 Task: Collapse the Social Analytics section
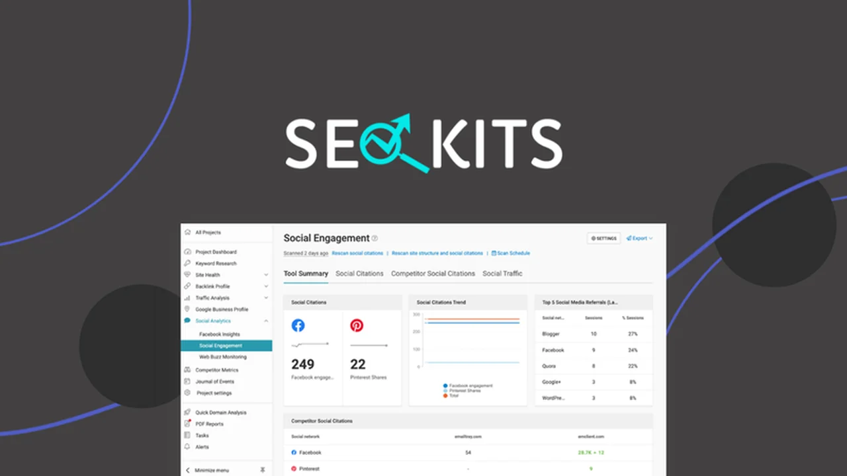[266, 321]
